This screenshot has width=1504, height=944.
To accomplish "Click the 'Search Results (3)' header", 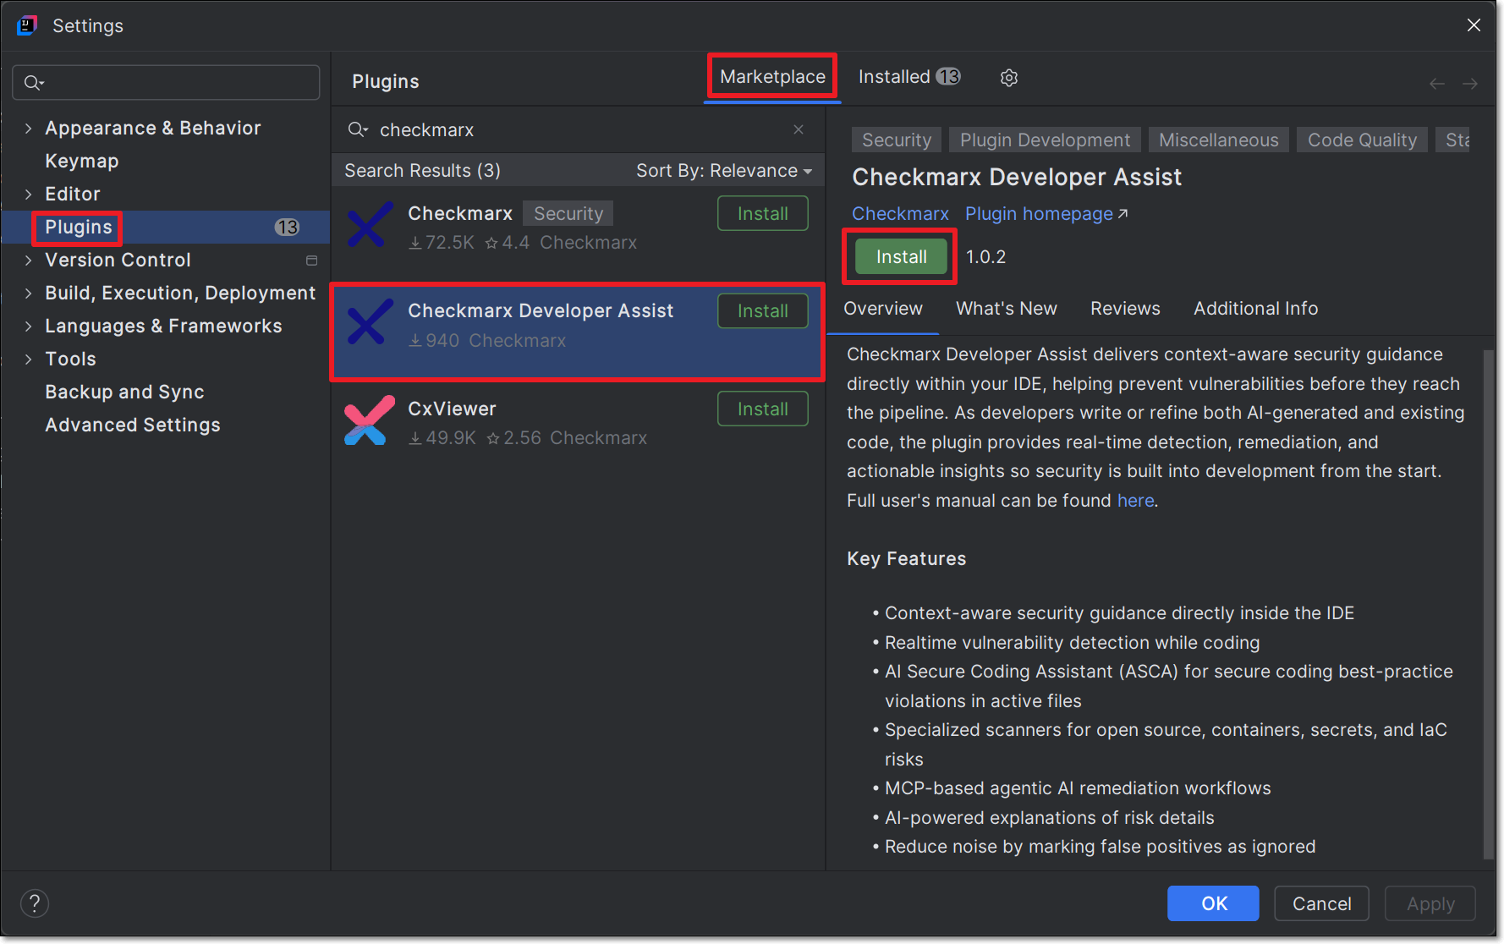I will tap(422, 171).
